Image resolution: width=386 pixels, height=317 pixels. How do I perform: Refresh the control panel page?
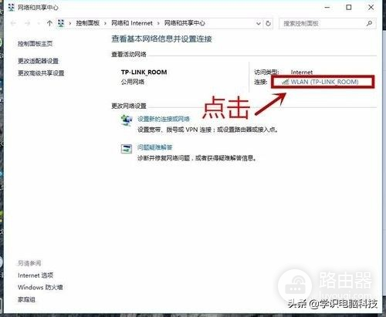pos(268,23)
